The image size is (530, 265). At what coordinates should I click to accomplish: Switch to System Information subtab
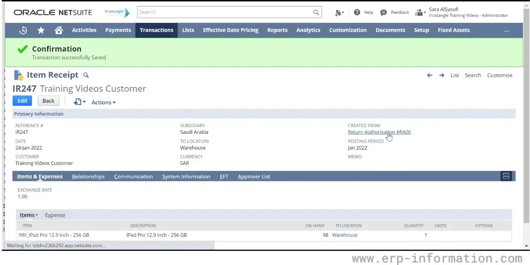[x=186, y=177]
